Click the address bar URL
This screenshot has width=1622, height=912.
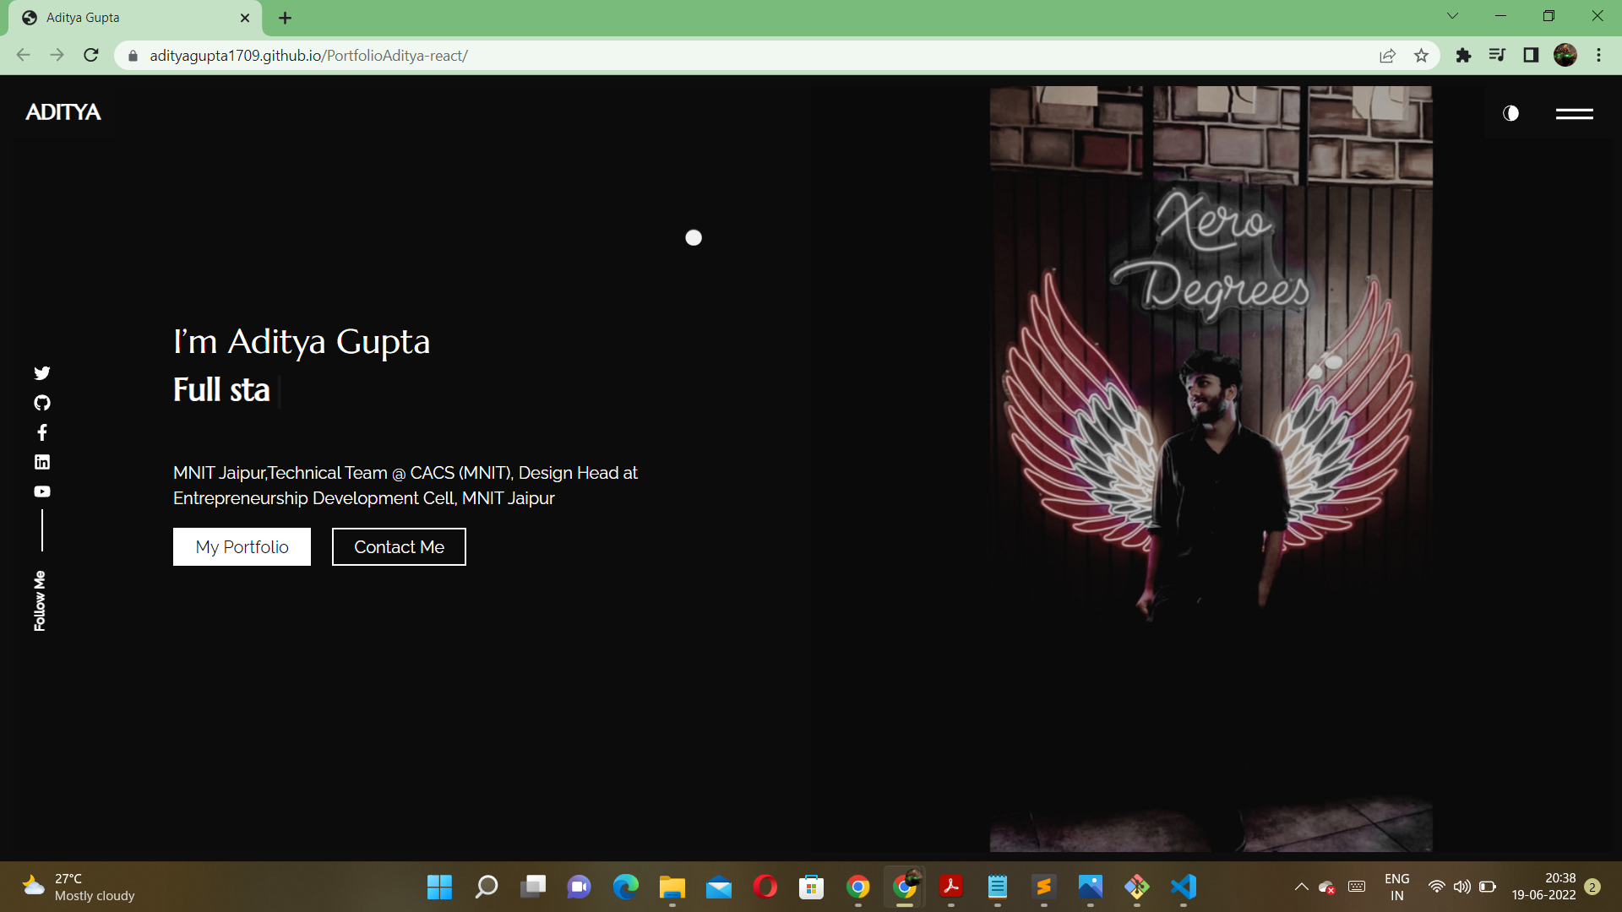pyautogui.click(x=308, y=56)
